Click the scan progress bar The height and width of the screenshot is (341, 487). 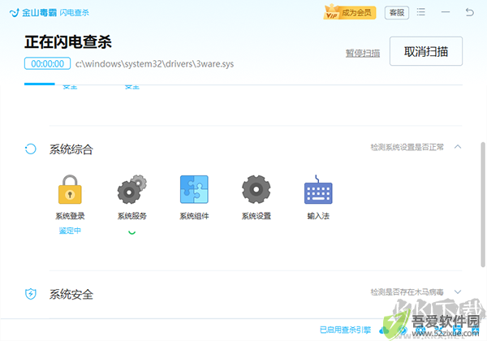(243, 84)
